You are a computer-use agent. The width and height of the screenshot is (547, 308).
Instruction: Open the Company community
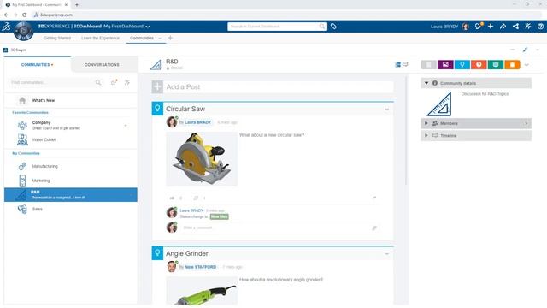coord(70,126)
